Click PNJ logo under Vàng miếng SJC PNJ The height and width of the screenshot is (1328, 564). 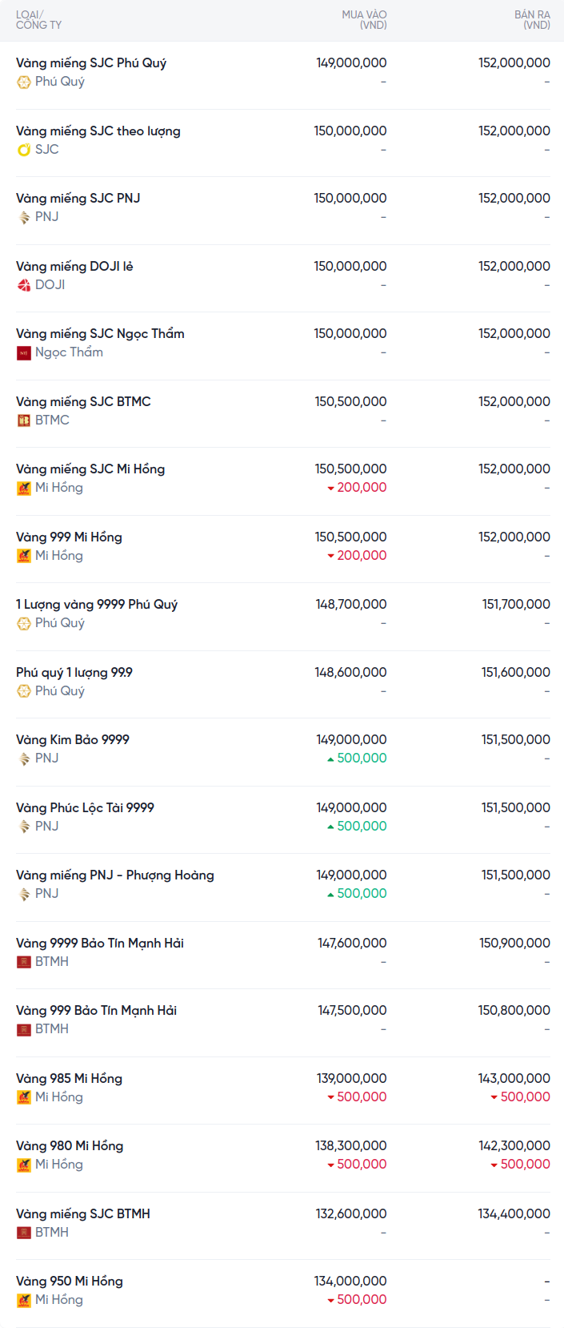[x=24, y=217]
